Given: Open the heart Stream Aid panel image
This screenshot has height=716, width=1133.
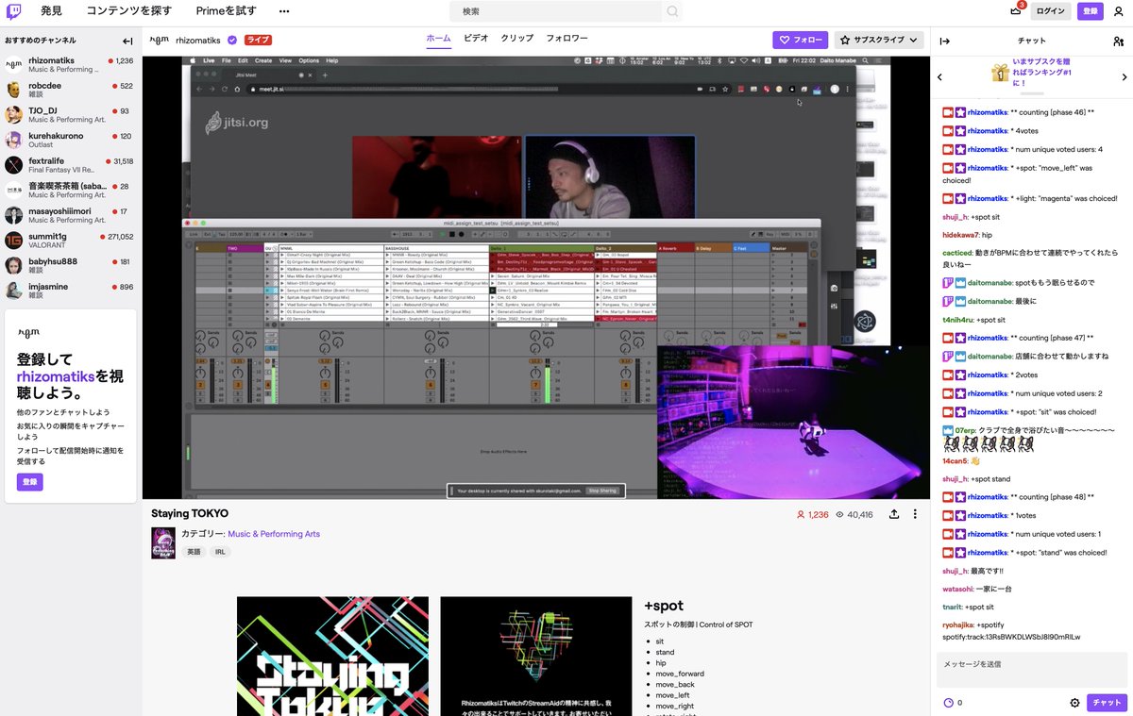Looking at the screenshot, I should [535, 656].
